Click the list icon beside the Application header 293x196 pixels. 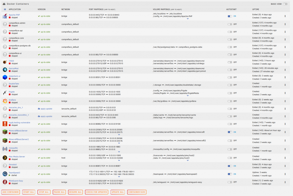point(5,9)
